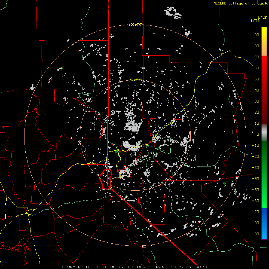Click the -40 value on the velocity scale
Screen dimensions: 269x269
(256, 179)
